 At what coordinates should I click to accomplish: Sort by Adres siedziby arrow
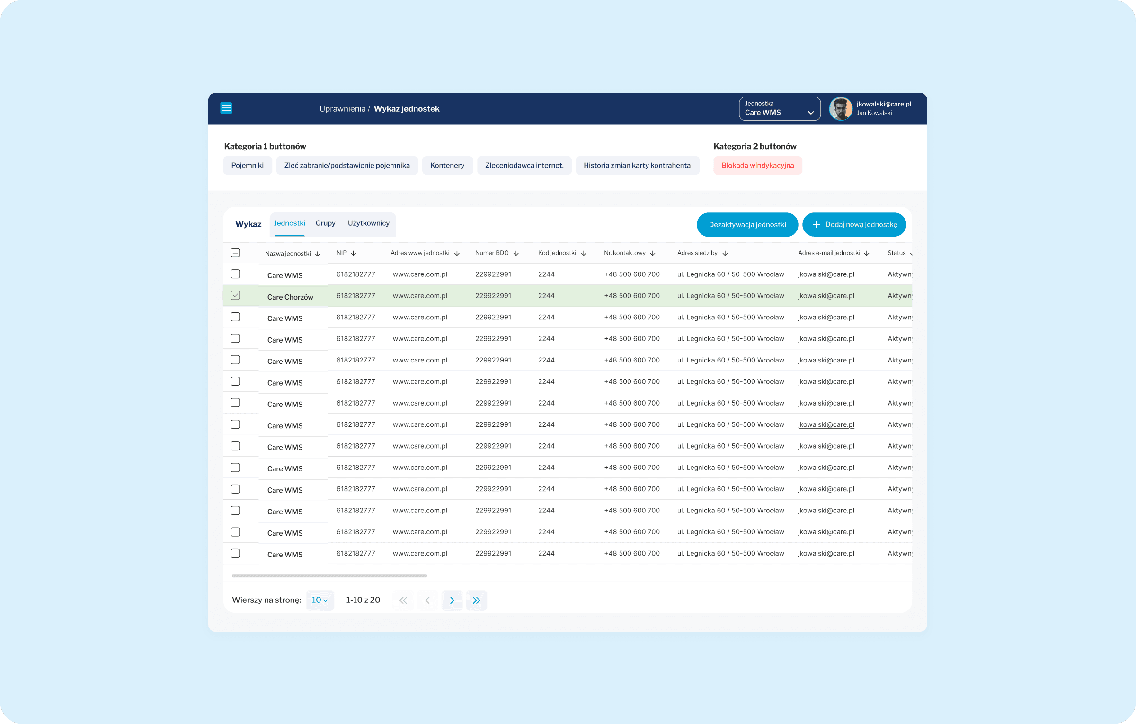pos(725,253)
